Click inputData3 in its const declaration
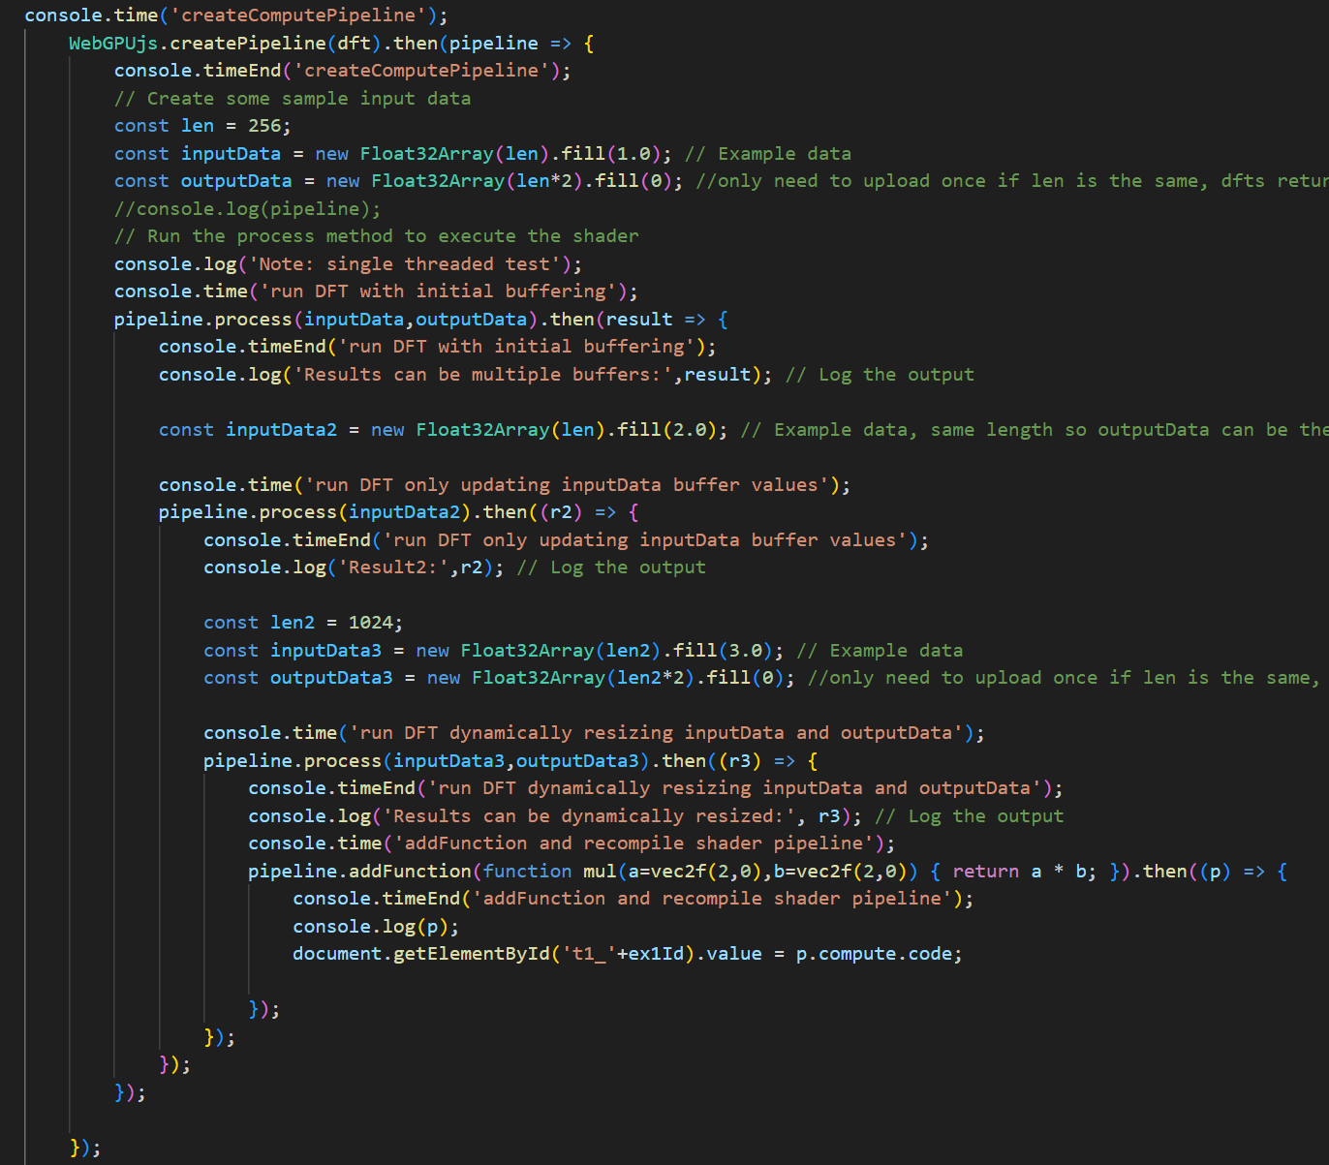 tap(326, 650)
